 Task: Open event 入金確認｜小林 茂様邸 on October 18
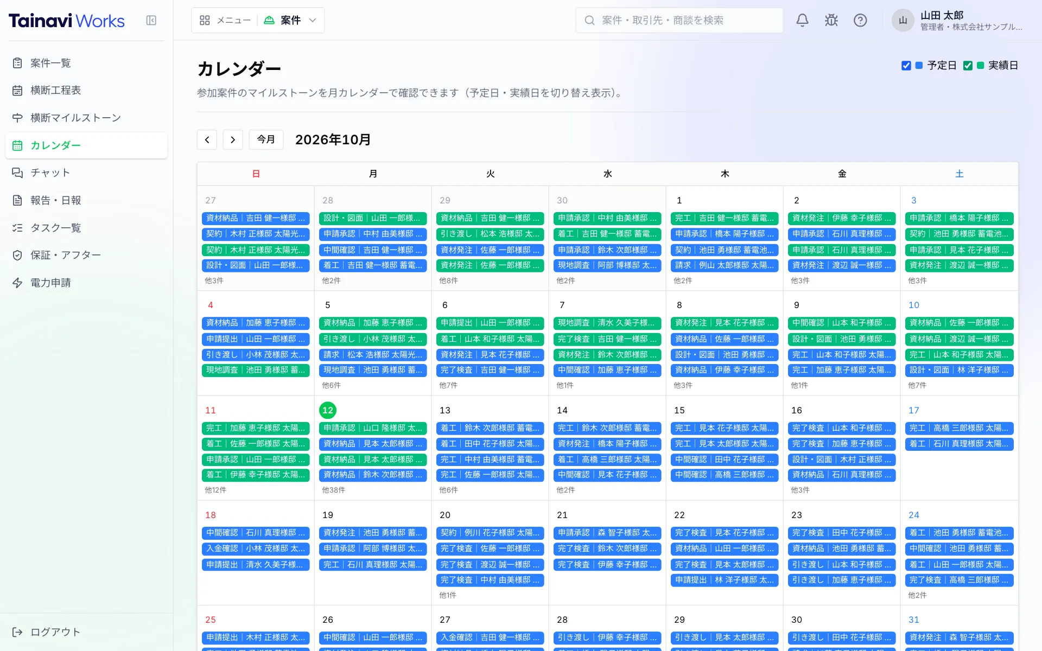tap(256, 549)
